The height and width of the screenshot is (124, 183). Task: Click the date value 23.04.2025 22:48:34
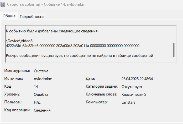coord(137,79)
